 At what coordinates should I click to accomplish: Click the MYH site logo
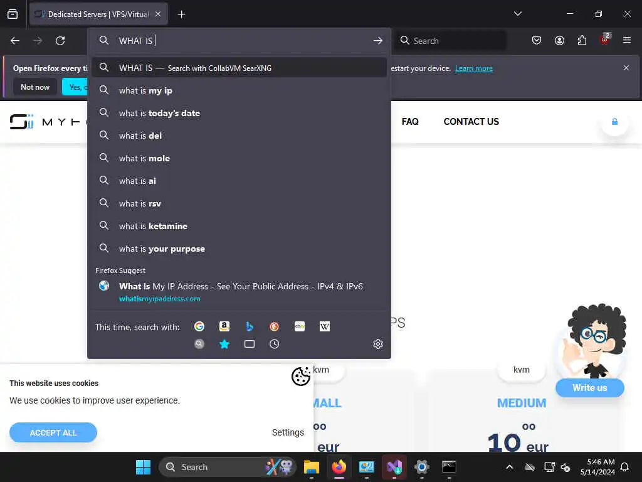(x=48, y=122)
